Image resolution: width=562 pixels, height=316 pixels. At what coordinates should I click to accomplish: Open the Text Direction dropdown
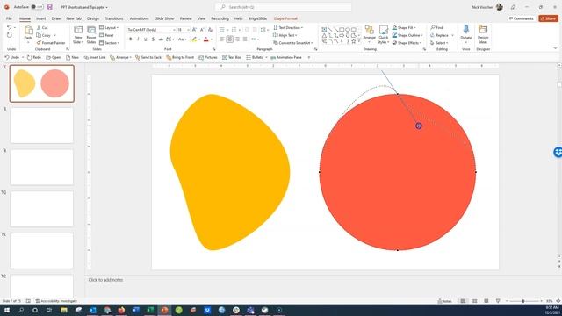pyautogui.click(x=288, y=27)
